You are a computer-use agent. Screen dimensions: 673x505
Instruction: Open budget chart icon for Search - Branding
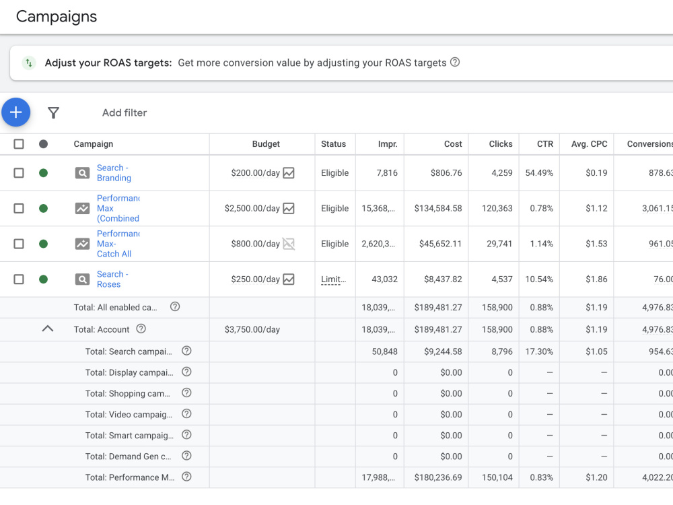click(x=289, y=173)
